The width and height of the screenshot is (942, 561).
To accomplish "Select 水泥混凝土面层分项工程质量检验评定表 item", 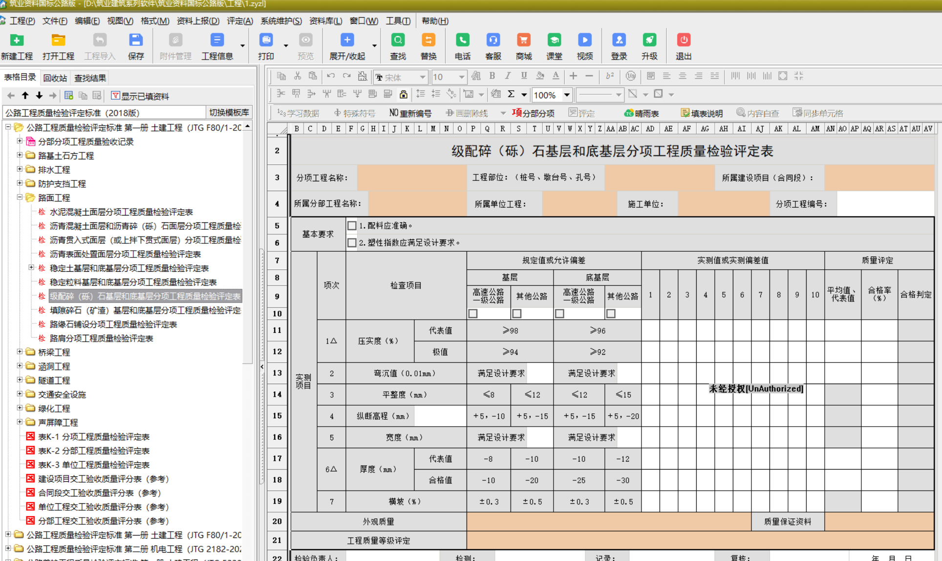I will click(x=121, y=212).
